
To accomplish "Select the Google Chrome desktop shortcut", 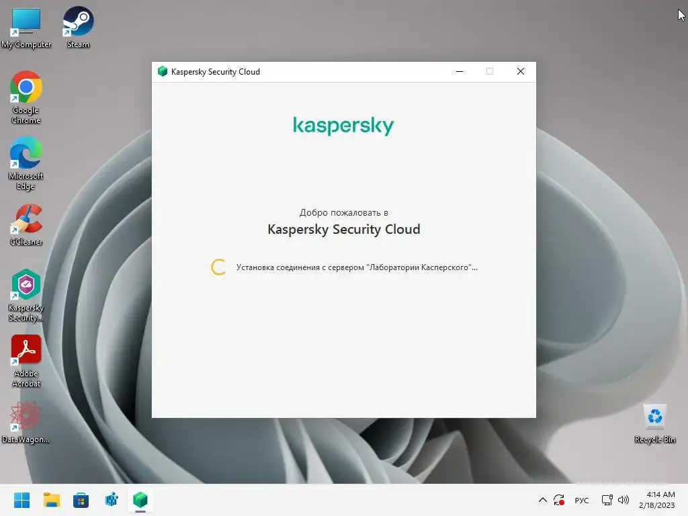I will 26,97.
